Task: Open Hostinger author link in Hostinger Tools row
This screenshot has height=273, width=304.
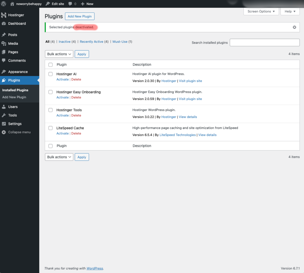Action: point(169,117)
